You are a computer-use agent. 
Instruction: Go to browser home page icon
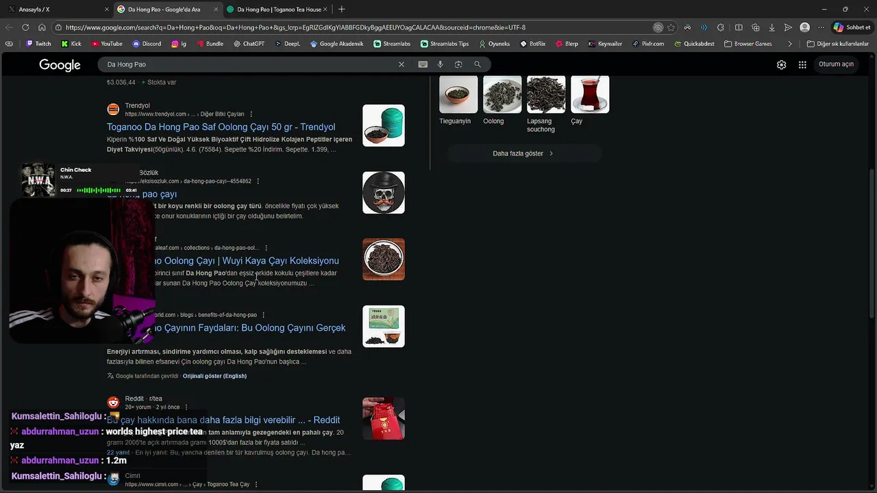click(42, 27)
